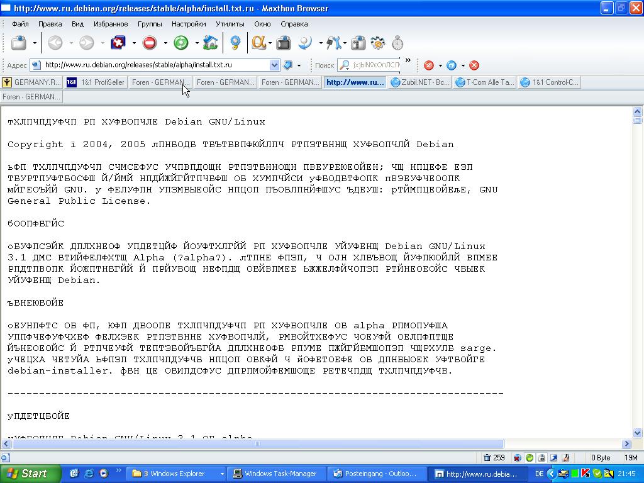Open the Файл menu

20,24
